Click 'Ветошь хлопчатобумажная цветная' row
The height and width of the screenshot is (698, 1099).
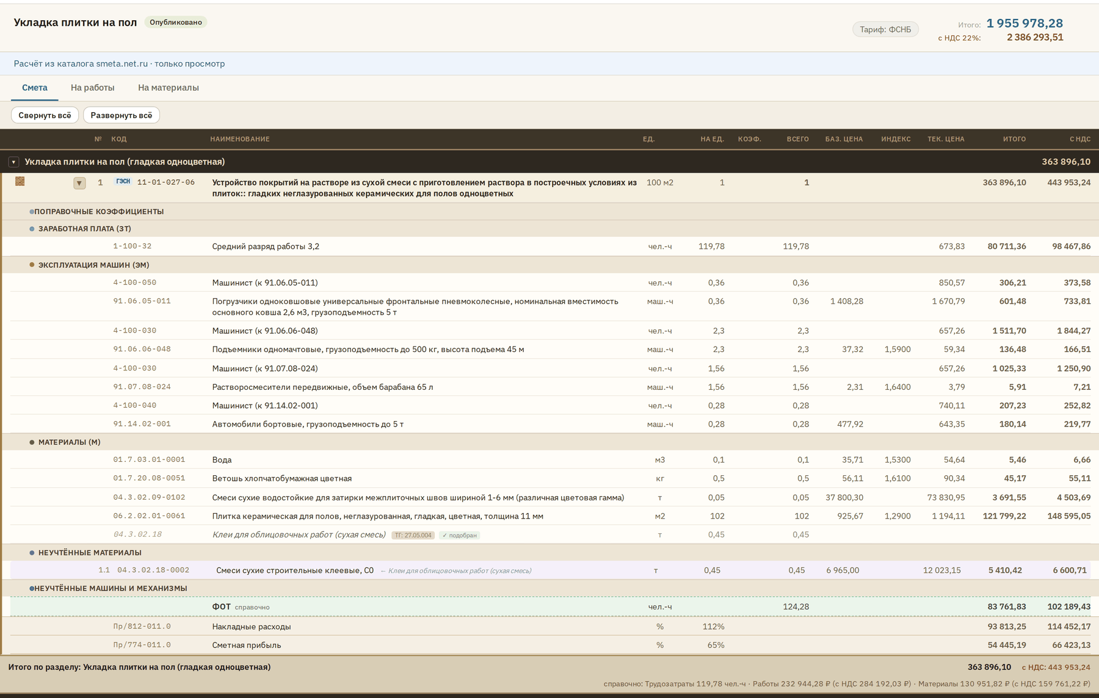click(x=549, y=478)
